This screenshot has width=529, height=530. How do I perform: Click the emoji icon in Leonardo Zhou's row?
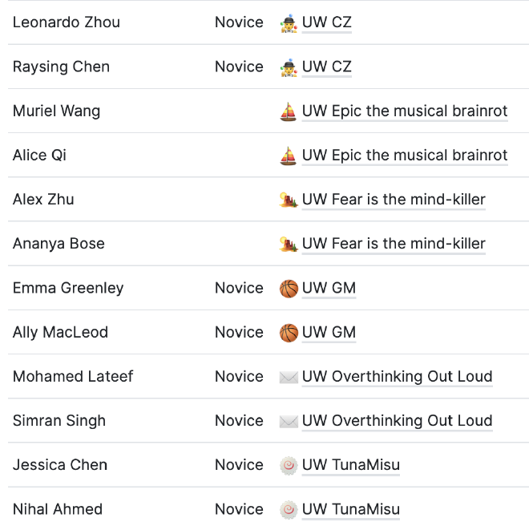289,23
